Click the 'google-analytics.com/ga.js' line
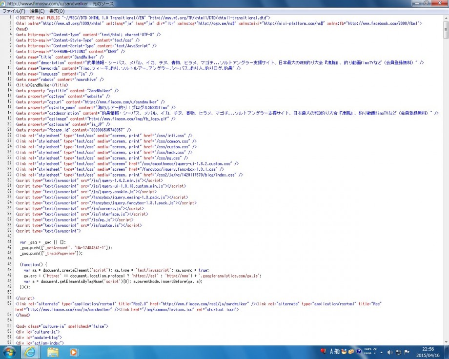 point(143,276)
